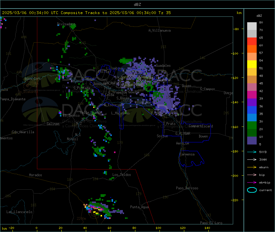Click the timestamp 2025/03/06 00:34:00 UTC header
The height and width of the screenshot is (232, 275).
[30, 13]
